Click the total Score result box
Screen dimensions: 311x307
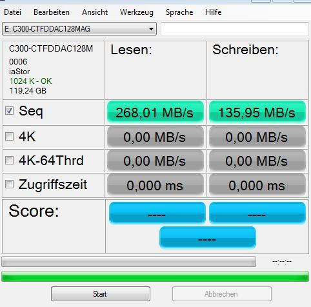click(x=208, y=237)
